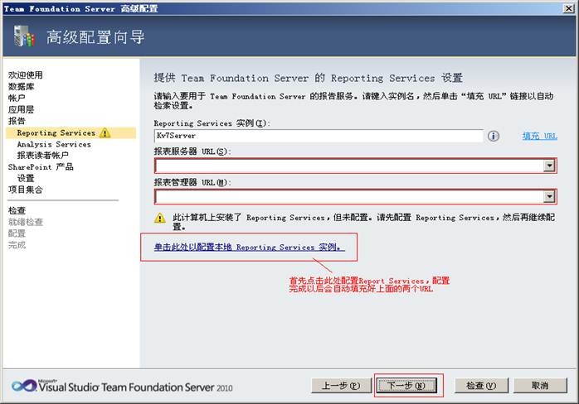The image size is (579, 404).
Task: Click the wizard server icon in header
Action: (24, 36)
